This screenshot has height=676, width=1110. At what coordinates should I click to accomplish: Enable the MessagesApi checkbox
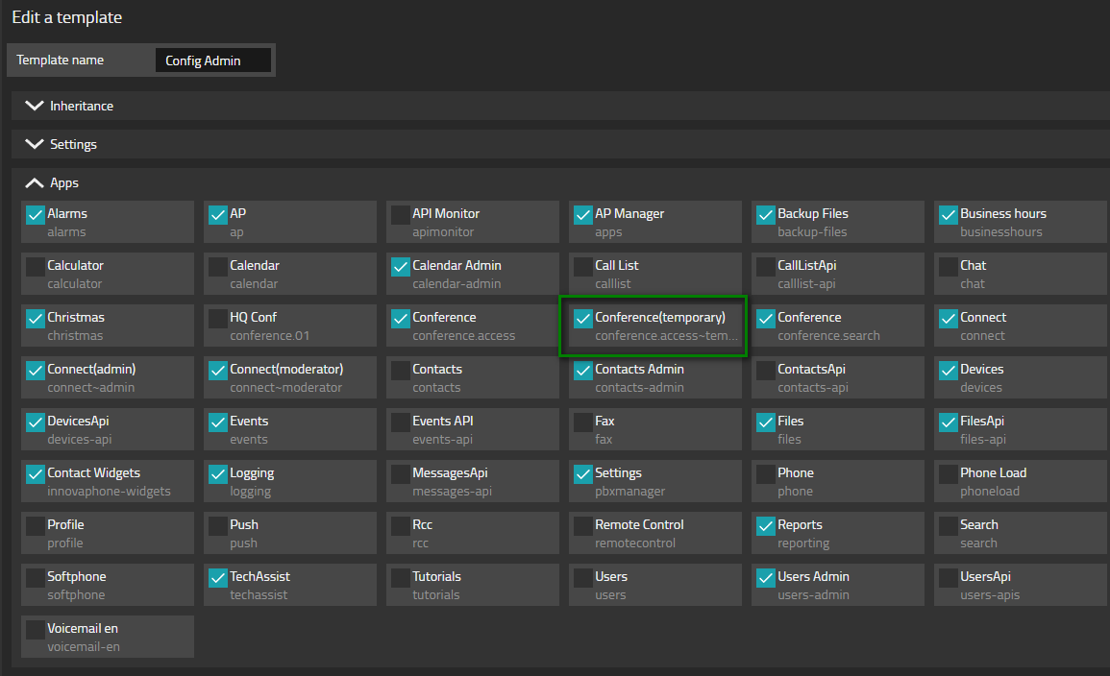point(401,473)
